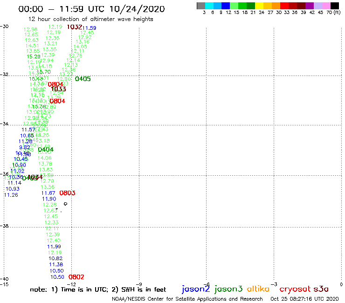This screenshot has height=303, width=345.
Task: Click the black swatch ending the color bar
Action: (x=334, y=6)
